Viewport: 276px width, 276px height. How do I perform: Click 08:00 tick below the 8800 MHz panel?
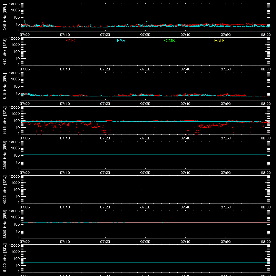(x=266, y=242)
